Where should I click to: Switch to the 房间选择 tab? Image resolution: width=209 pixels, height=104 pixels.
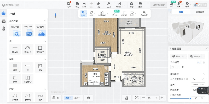pos(200,12)
